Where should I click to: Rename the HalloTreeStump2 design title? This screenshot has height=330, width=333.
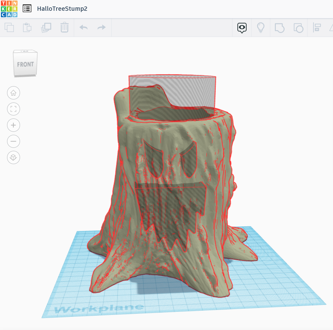click(62, 9)
